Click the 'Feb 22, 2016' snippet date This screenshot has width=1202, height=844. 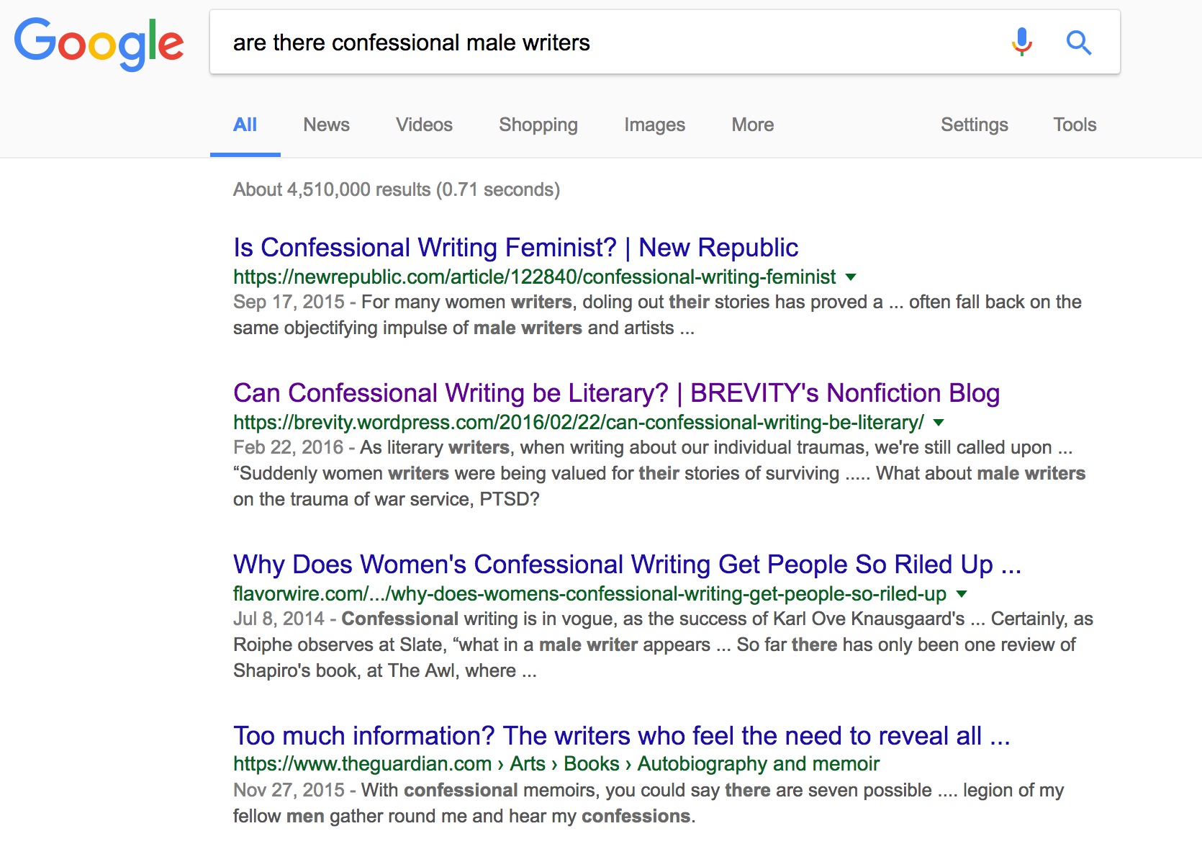pyautogui.click(x=288, y=447)
